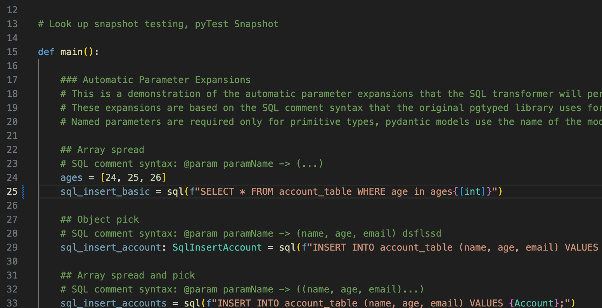Screen dimensions: 602x308
Task: Click line number 25 in the gutter
Action: click(x=12, y=192)
